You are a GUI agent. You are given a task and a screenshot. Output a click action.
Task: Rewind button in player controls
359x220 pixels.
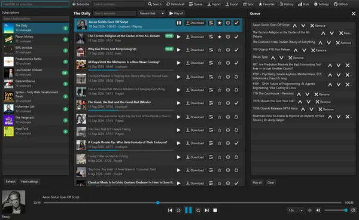(178, 210)
